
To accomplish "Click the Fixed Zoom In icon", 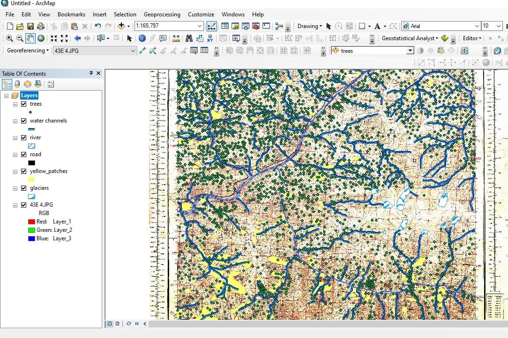I will pos(54,38).
